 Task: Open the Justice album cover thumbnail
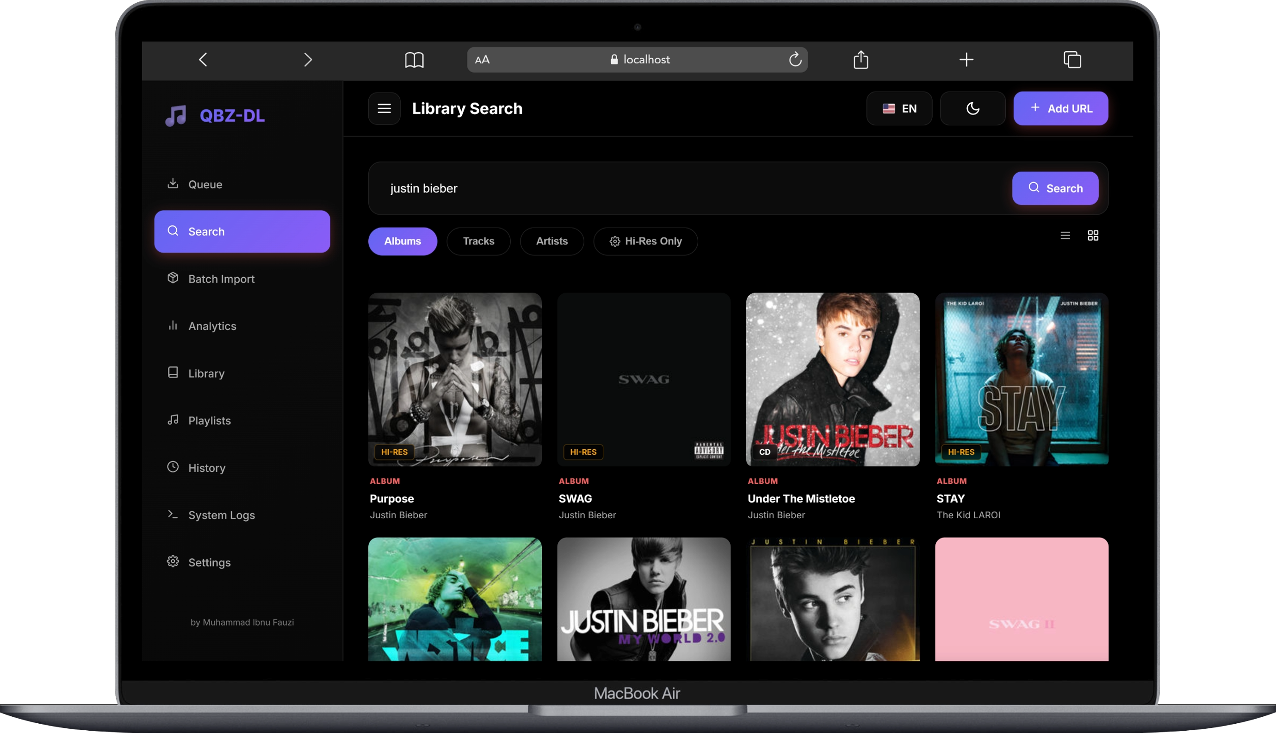point(455,599)
